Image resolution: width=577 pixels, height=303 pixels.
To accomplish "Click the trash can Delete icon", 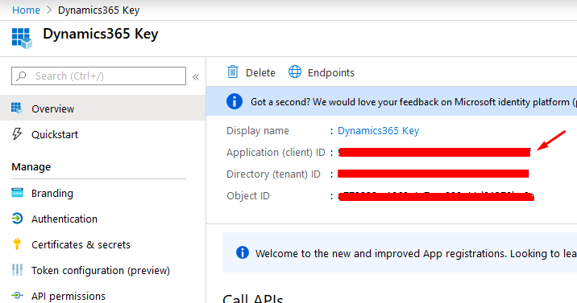I will pos(233,72).
